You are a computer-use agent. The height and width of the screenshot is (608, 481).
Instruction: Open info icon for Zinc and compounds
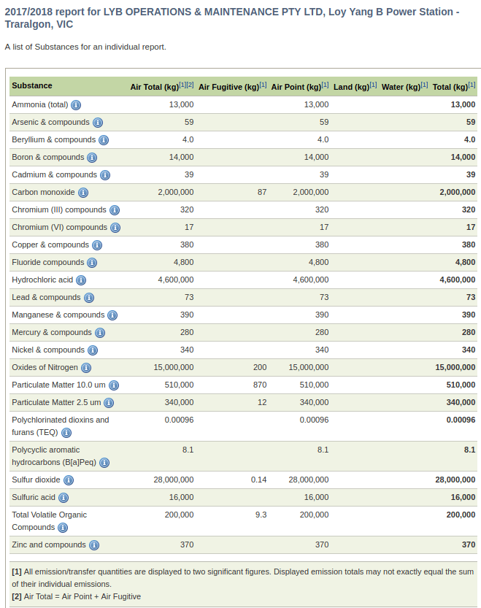[x=94, y=545]
